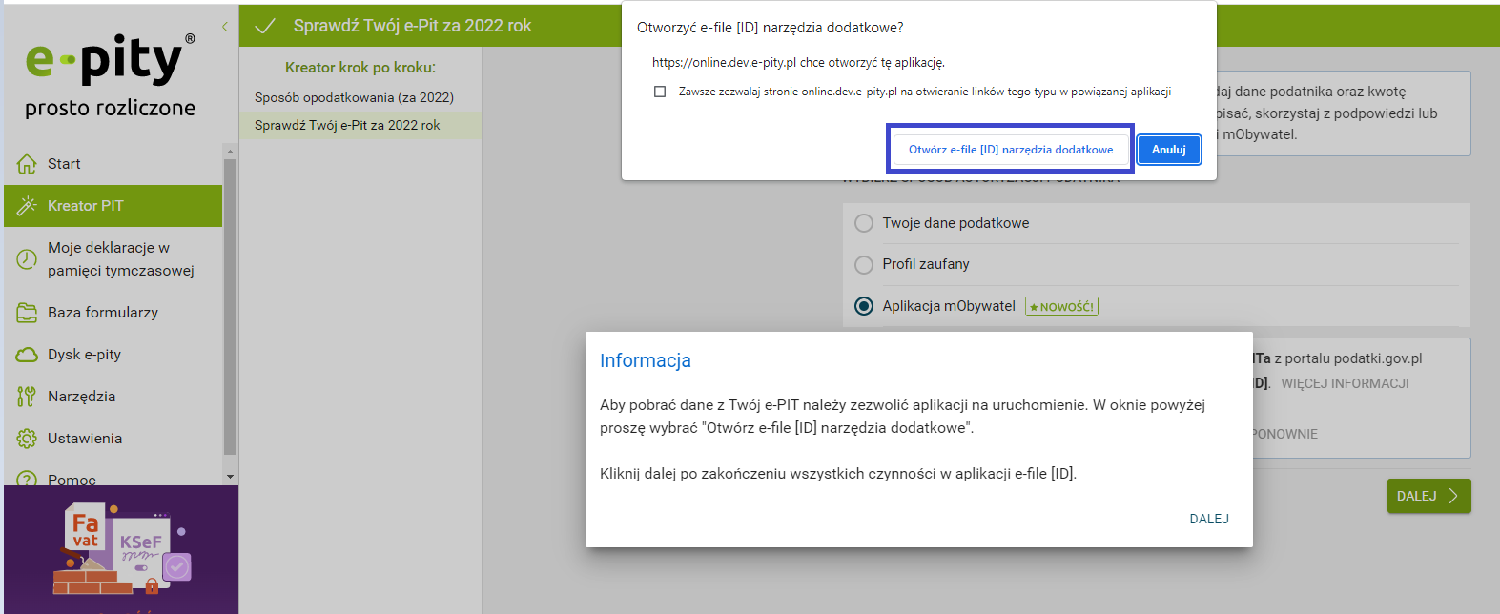
Task: Click 'Otwórz e-file [ID] narzędzia dodatkowe' button
Action: pos(1010,150)
